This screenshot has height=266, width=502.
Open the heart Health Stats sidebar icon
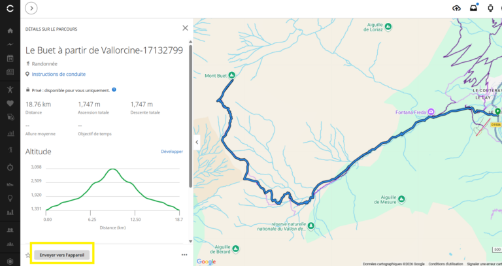10,103
